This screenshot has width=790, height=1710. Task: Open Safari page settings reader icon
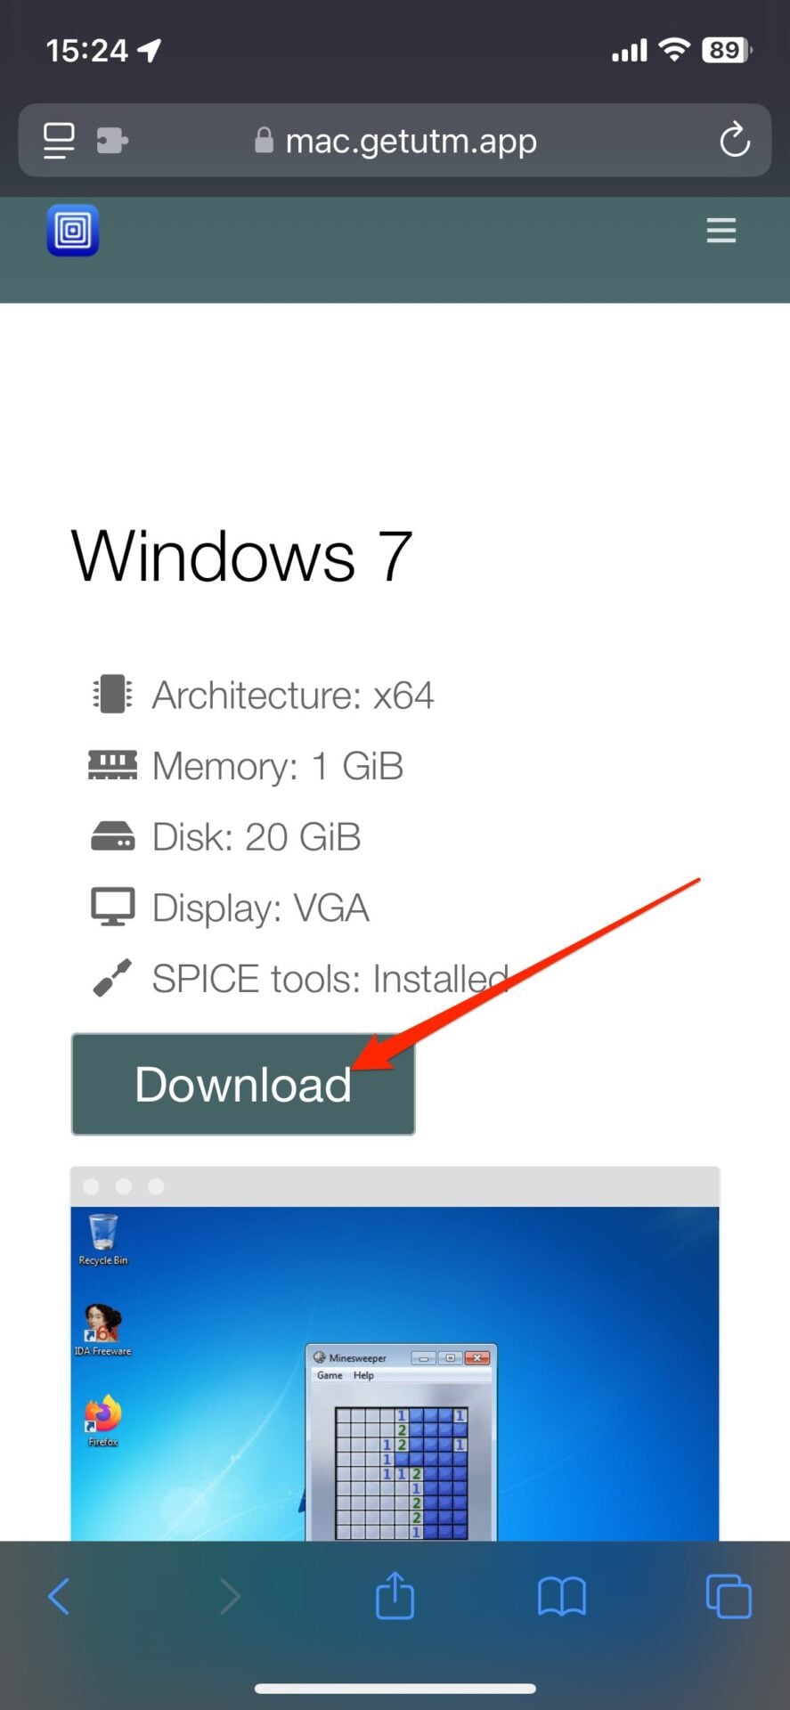point(60,141)
